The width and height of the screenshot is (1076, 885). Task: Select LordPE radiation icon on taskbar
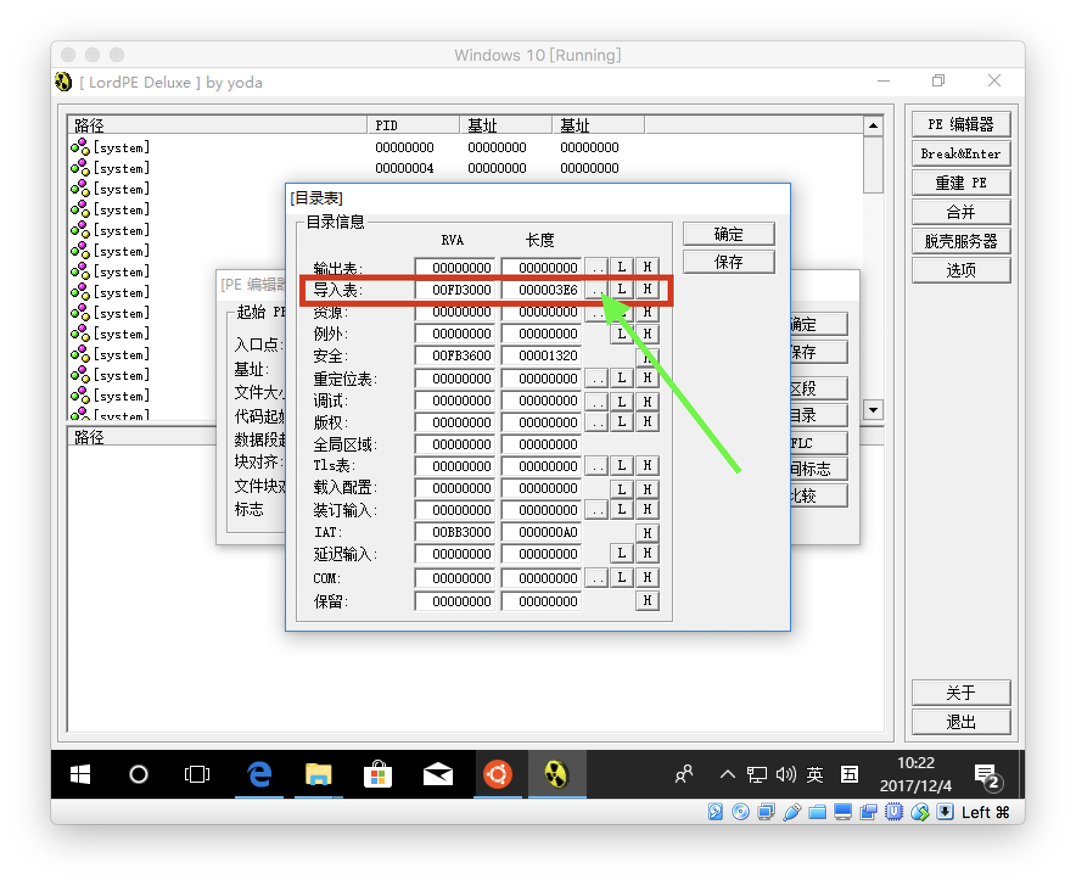pos(556,774)
